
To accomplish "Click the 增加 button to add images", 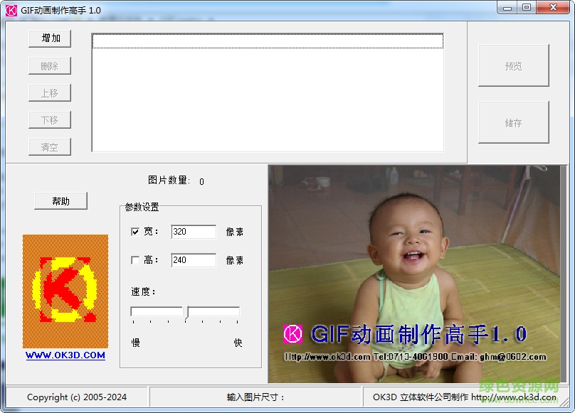I will coord(49,39).
